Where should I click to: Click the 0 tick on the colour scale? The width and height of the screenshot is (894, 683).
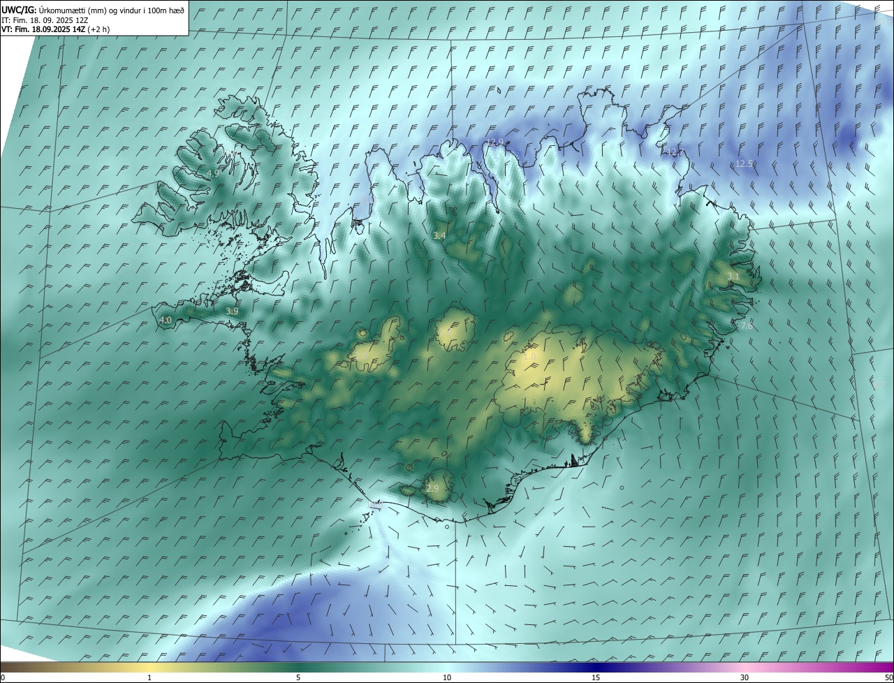[2, 677]
